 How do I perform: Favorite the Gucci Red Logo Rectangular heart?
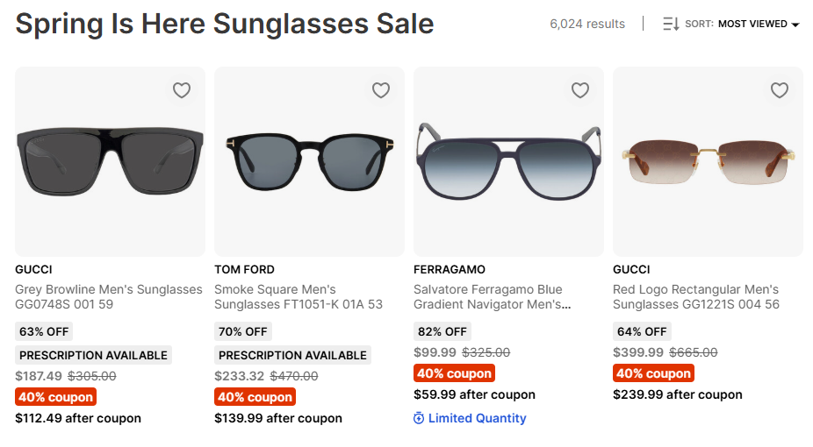(780, 90)
